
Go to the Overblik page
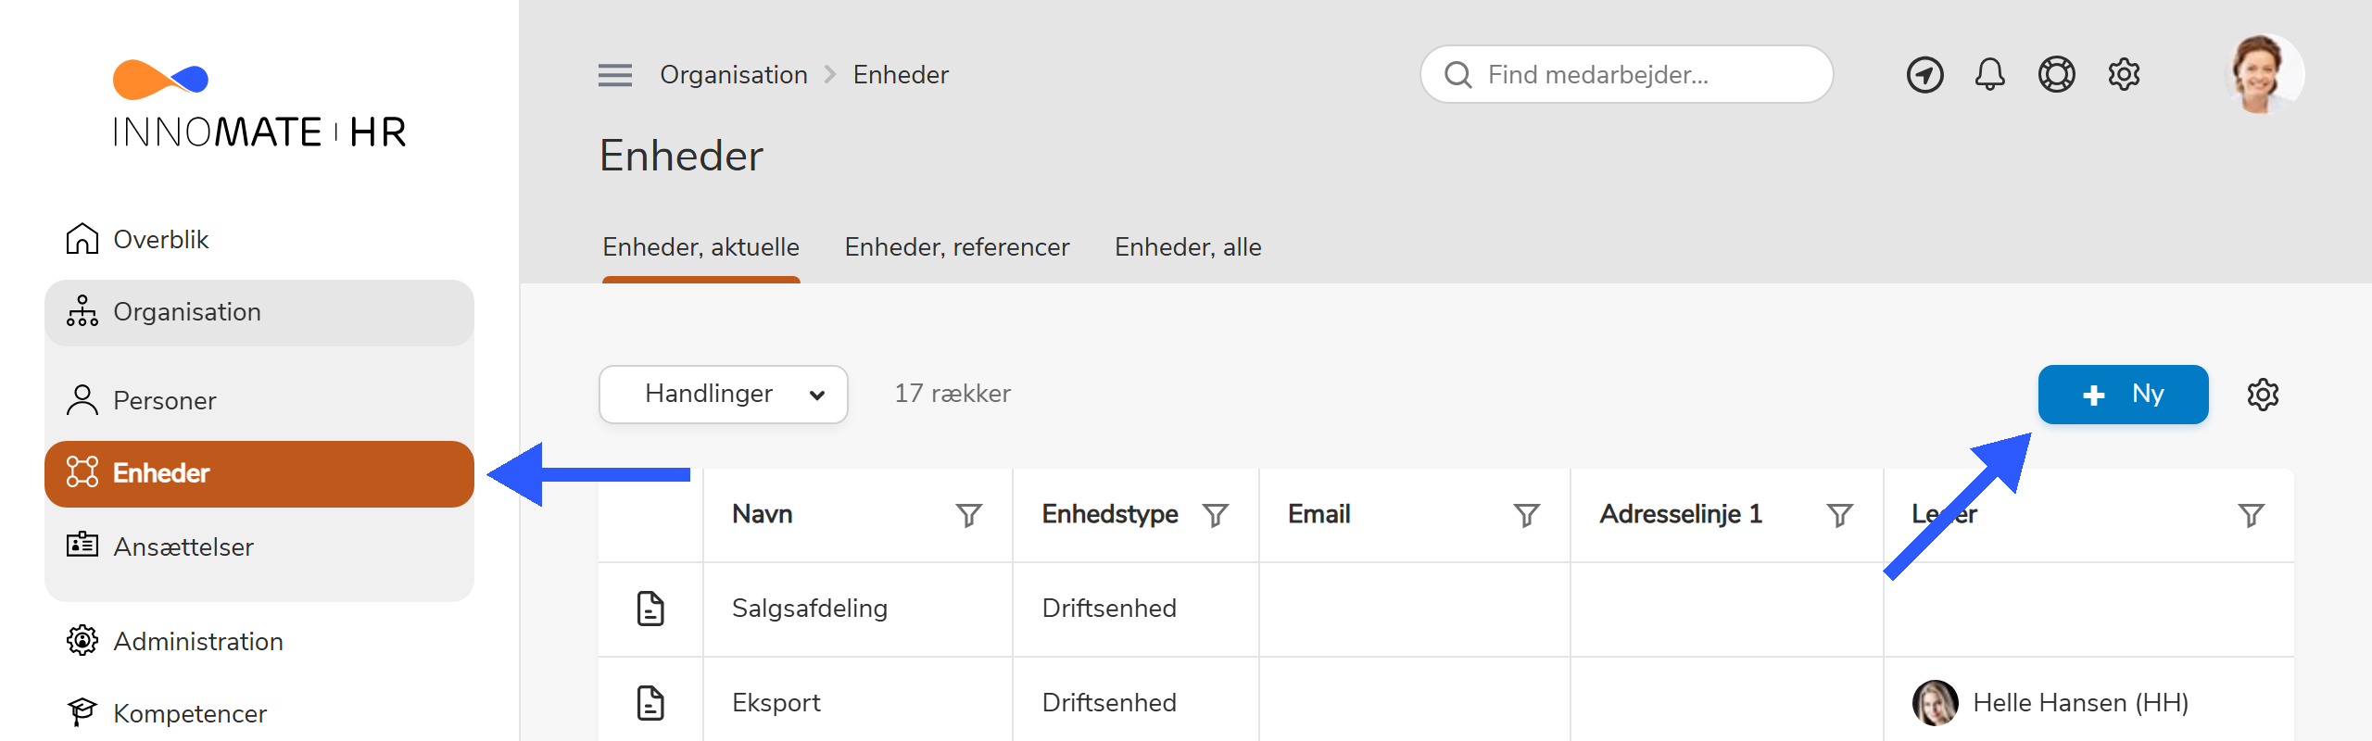click(x=160, y=238)
